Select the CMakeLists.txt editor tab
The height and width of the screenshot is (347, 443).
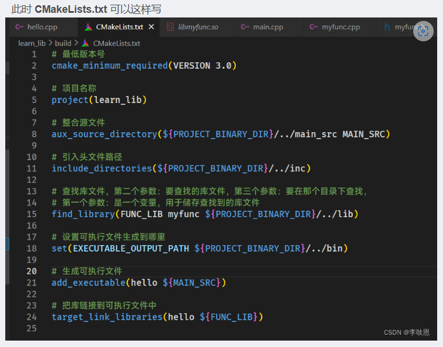click(x=118, y=27)
